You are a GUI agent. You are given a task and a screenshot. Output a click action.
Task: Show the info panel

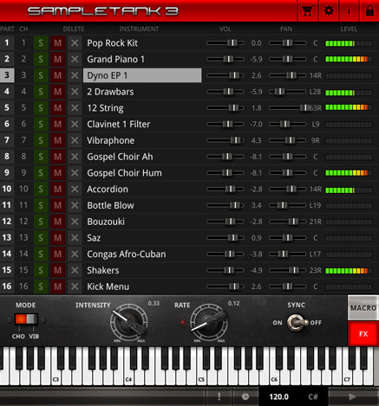click(x=349, y=11)
